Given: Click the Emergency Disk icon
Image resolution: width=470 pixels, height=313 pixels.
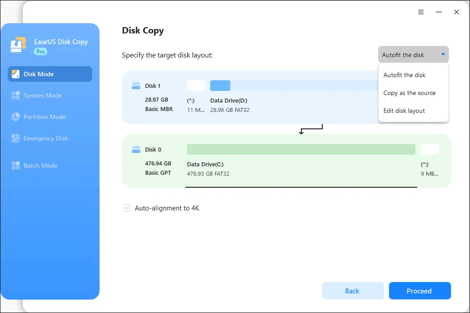Looking at the screenshot, I should point(16,138).
